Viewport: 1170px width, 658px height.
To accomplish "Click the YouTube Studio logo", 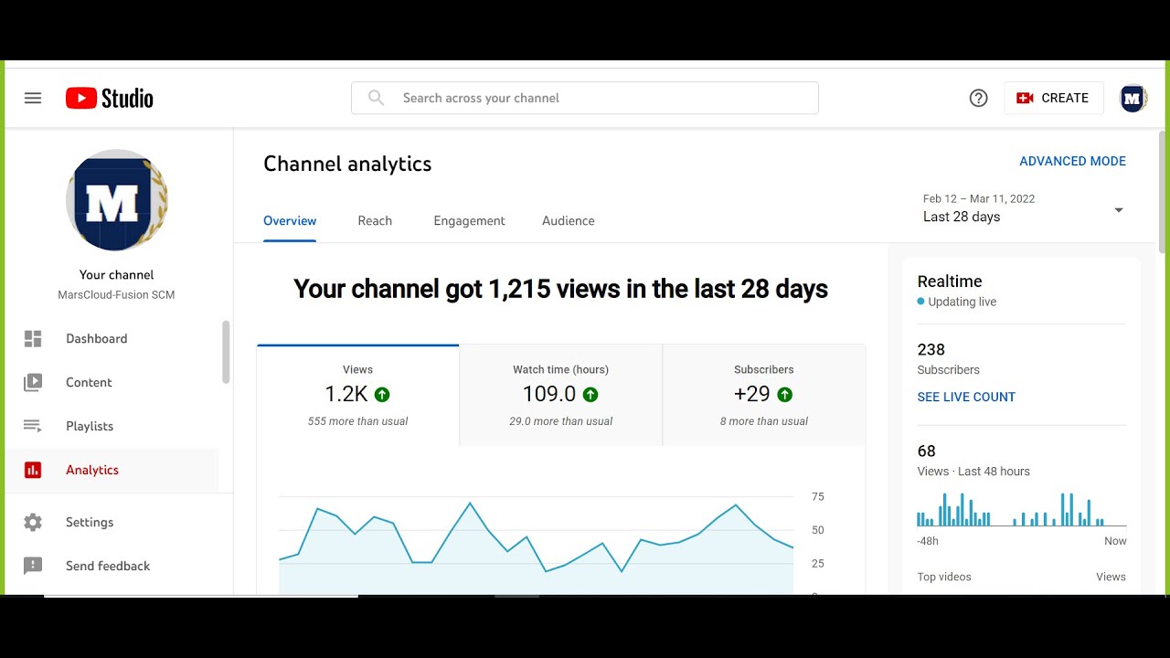I will pos(110,98).
